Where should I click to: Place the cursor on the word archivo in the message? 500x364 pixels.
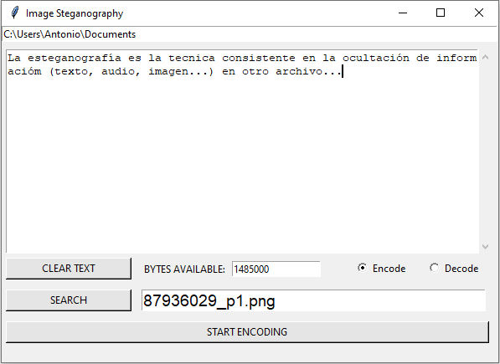299,71
